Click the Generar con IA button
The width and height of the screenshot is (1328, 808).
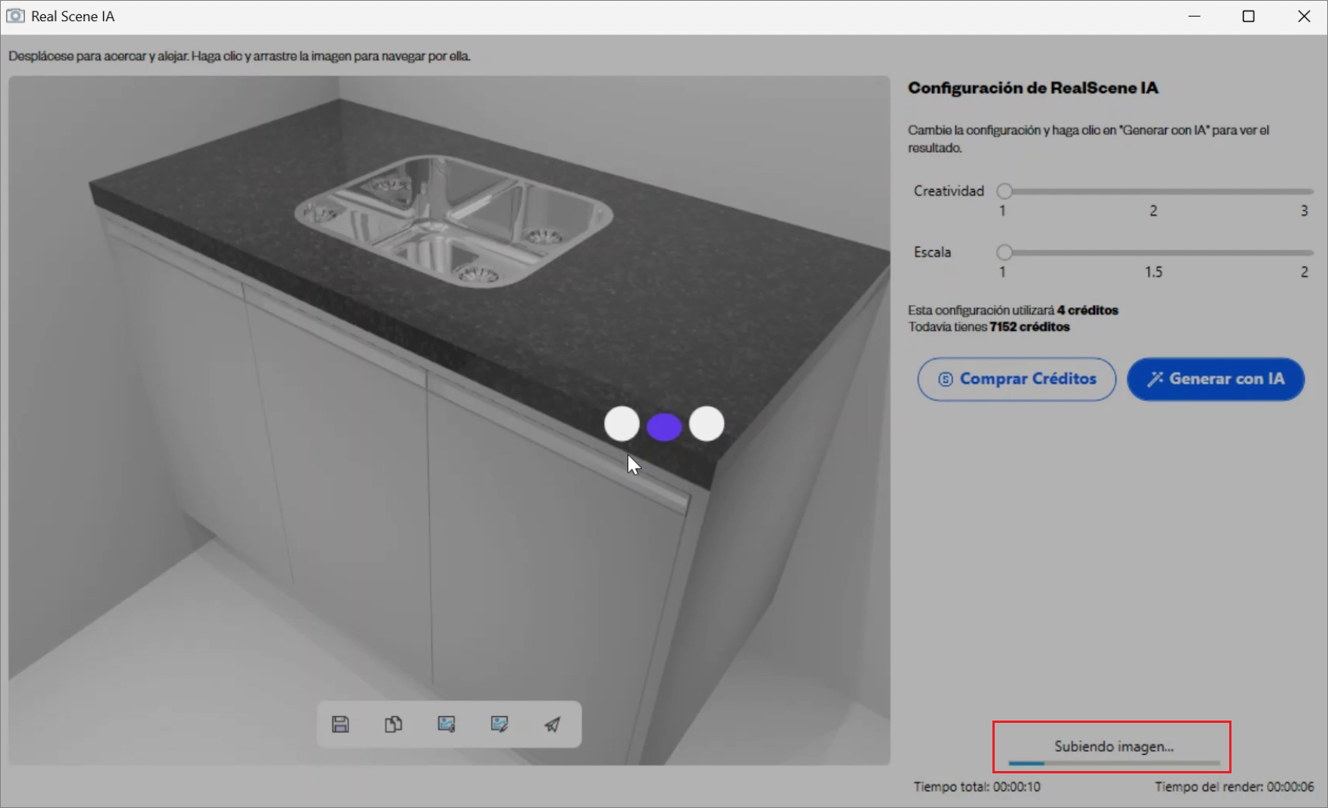pos(1216,379)
